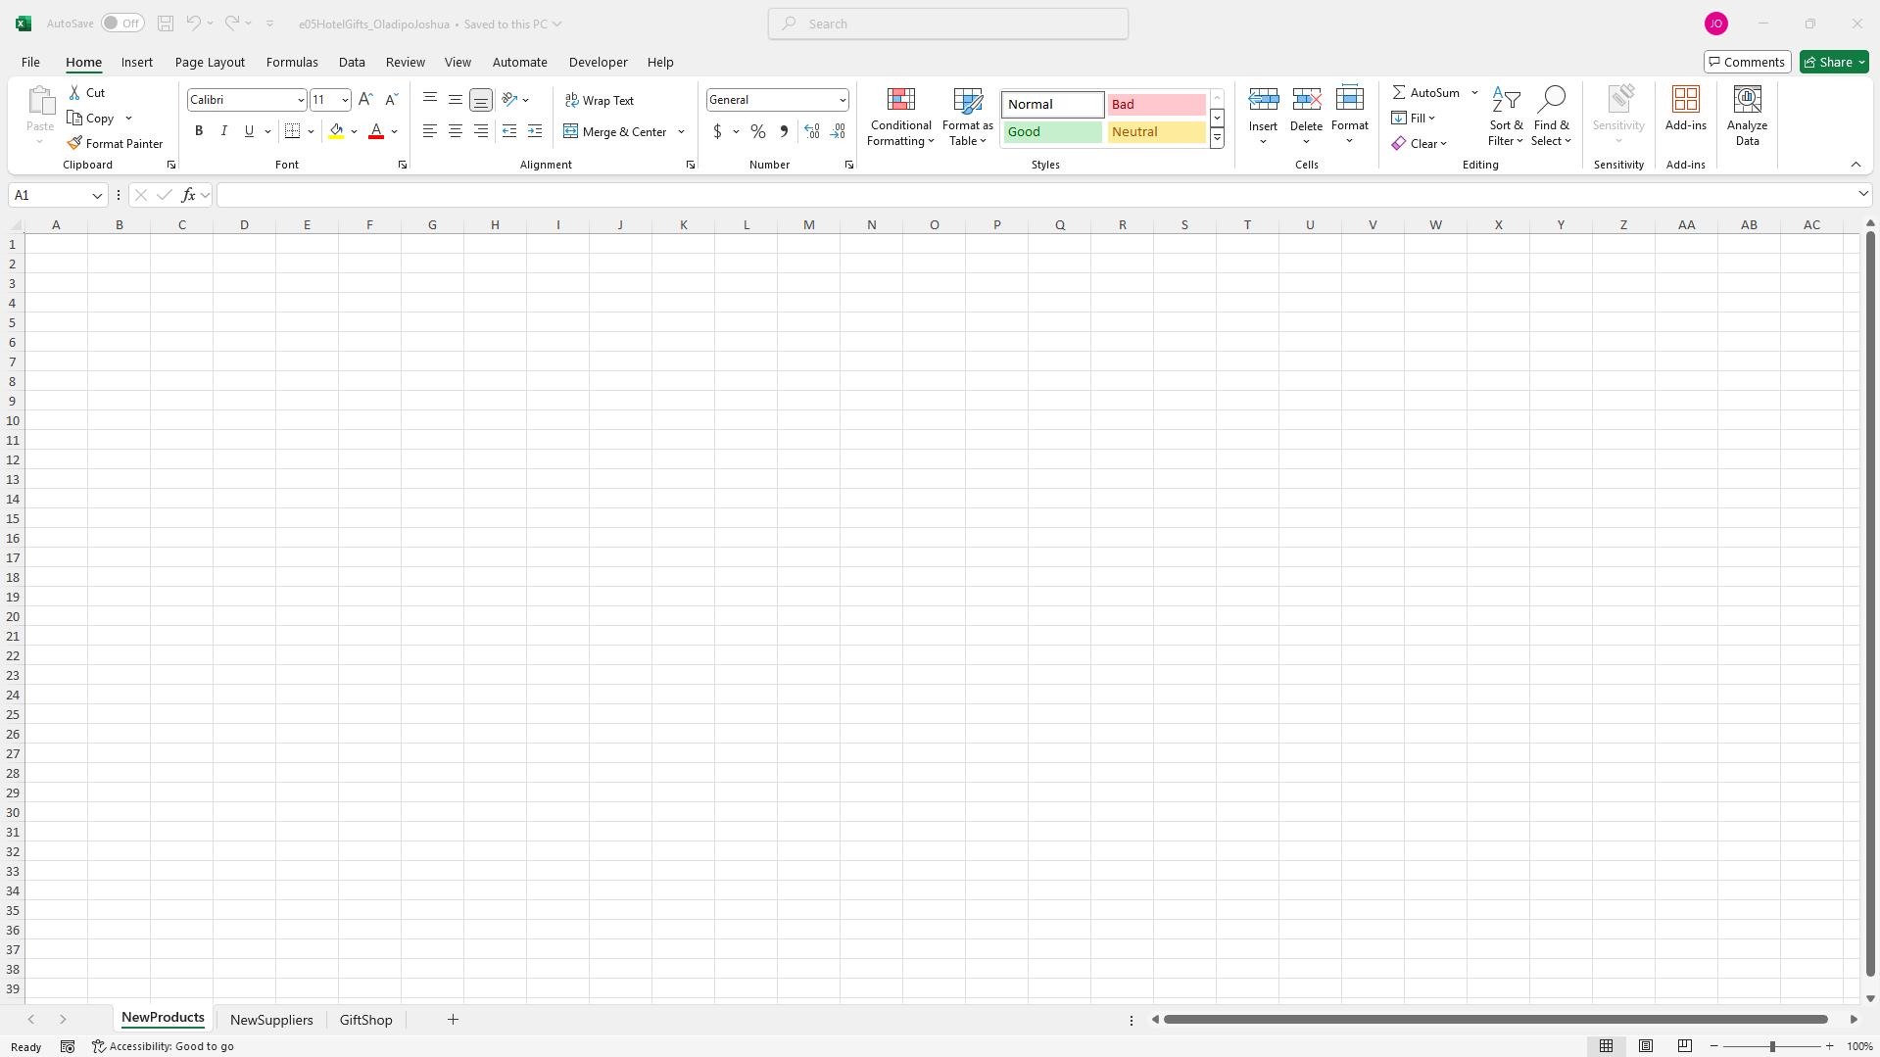Open the Conditional Formatting gallery
The height and width of the screenshot is (1057, 1880).
point(900,117)
